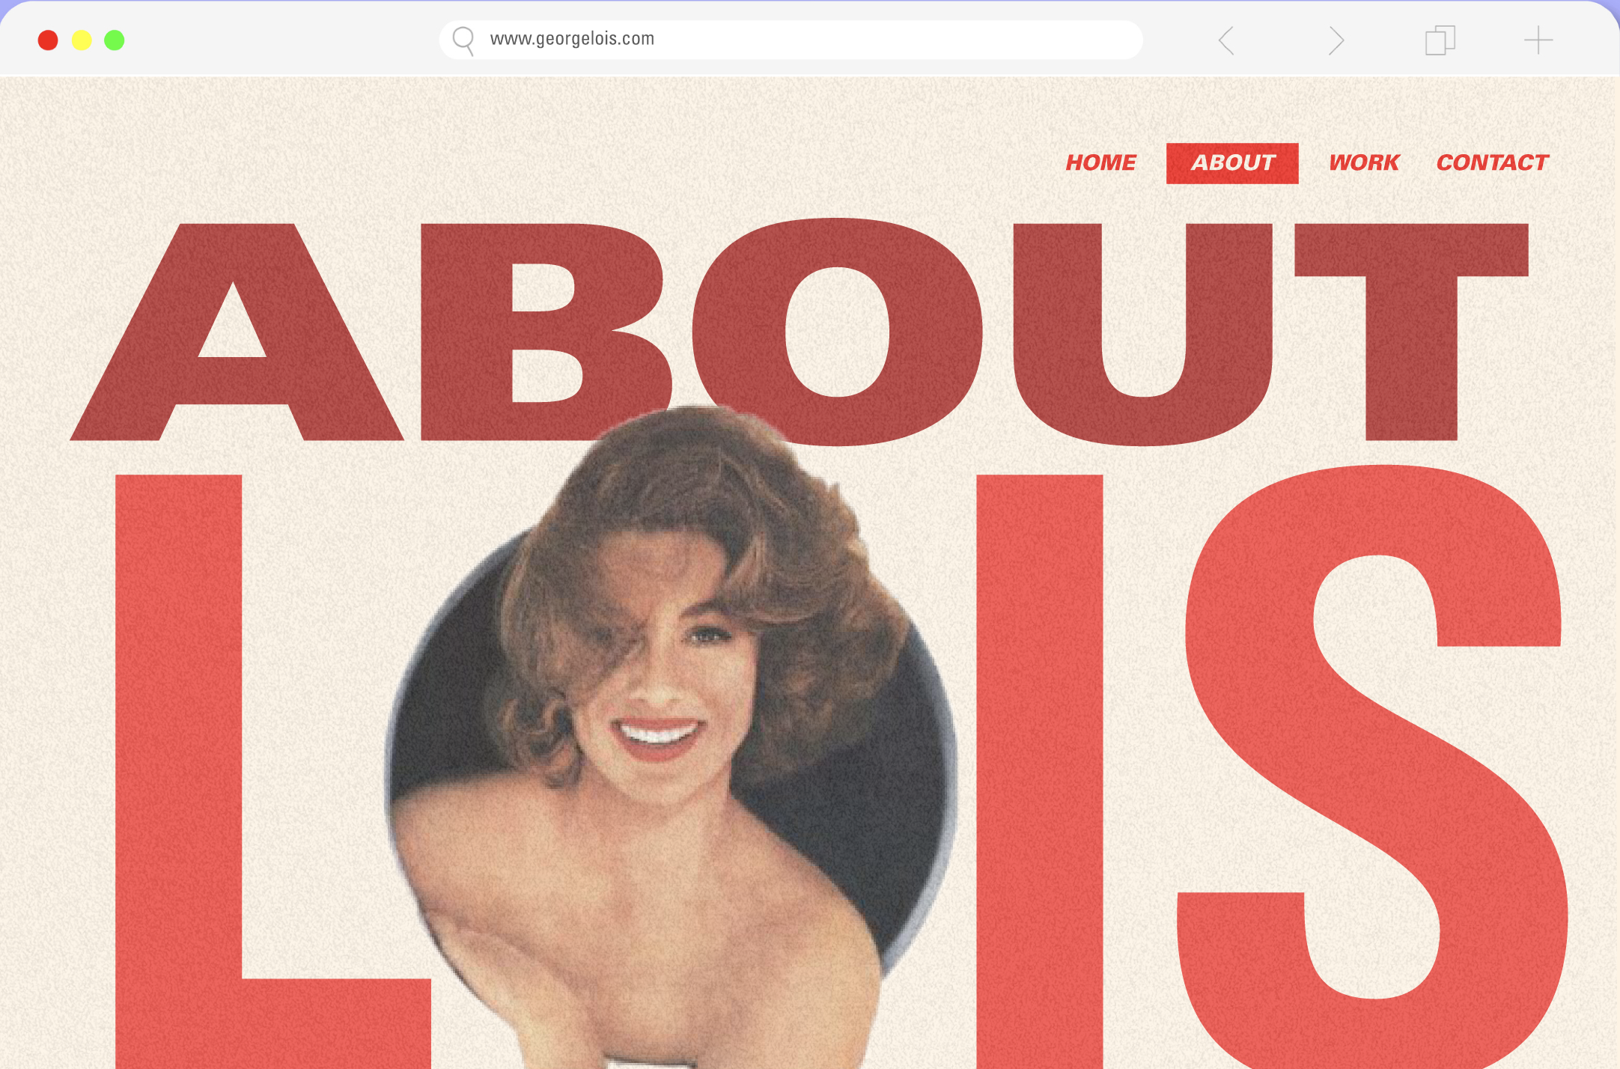Click the magnifying glass search icon
1620x1069 pixels.
[463, 40]
